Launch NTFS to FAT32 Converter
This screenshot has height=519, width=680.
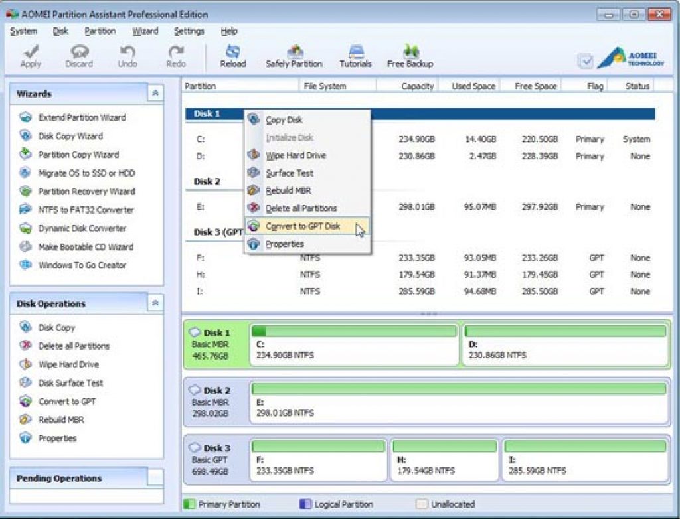point(76,210)
